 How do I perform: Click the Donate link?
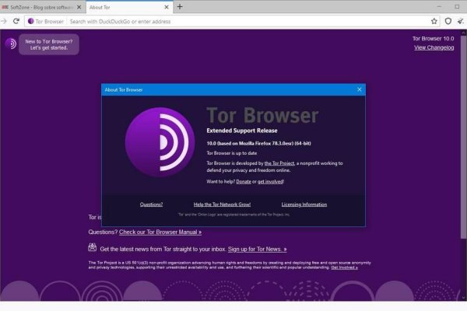pos(243,181)
